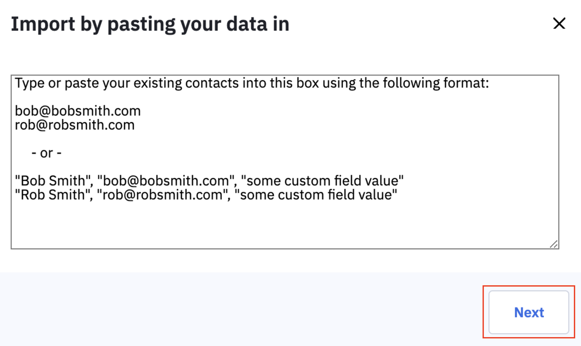581x346 pixels.
Task: Click the "Bob Smith" custom field example line
Action: pyautogui.click(x=209, y=180)
